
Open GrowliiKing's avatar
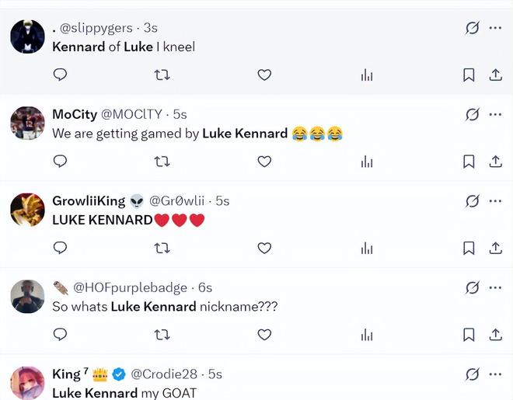[x=27, y=209]
